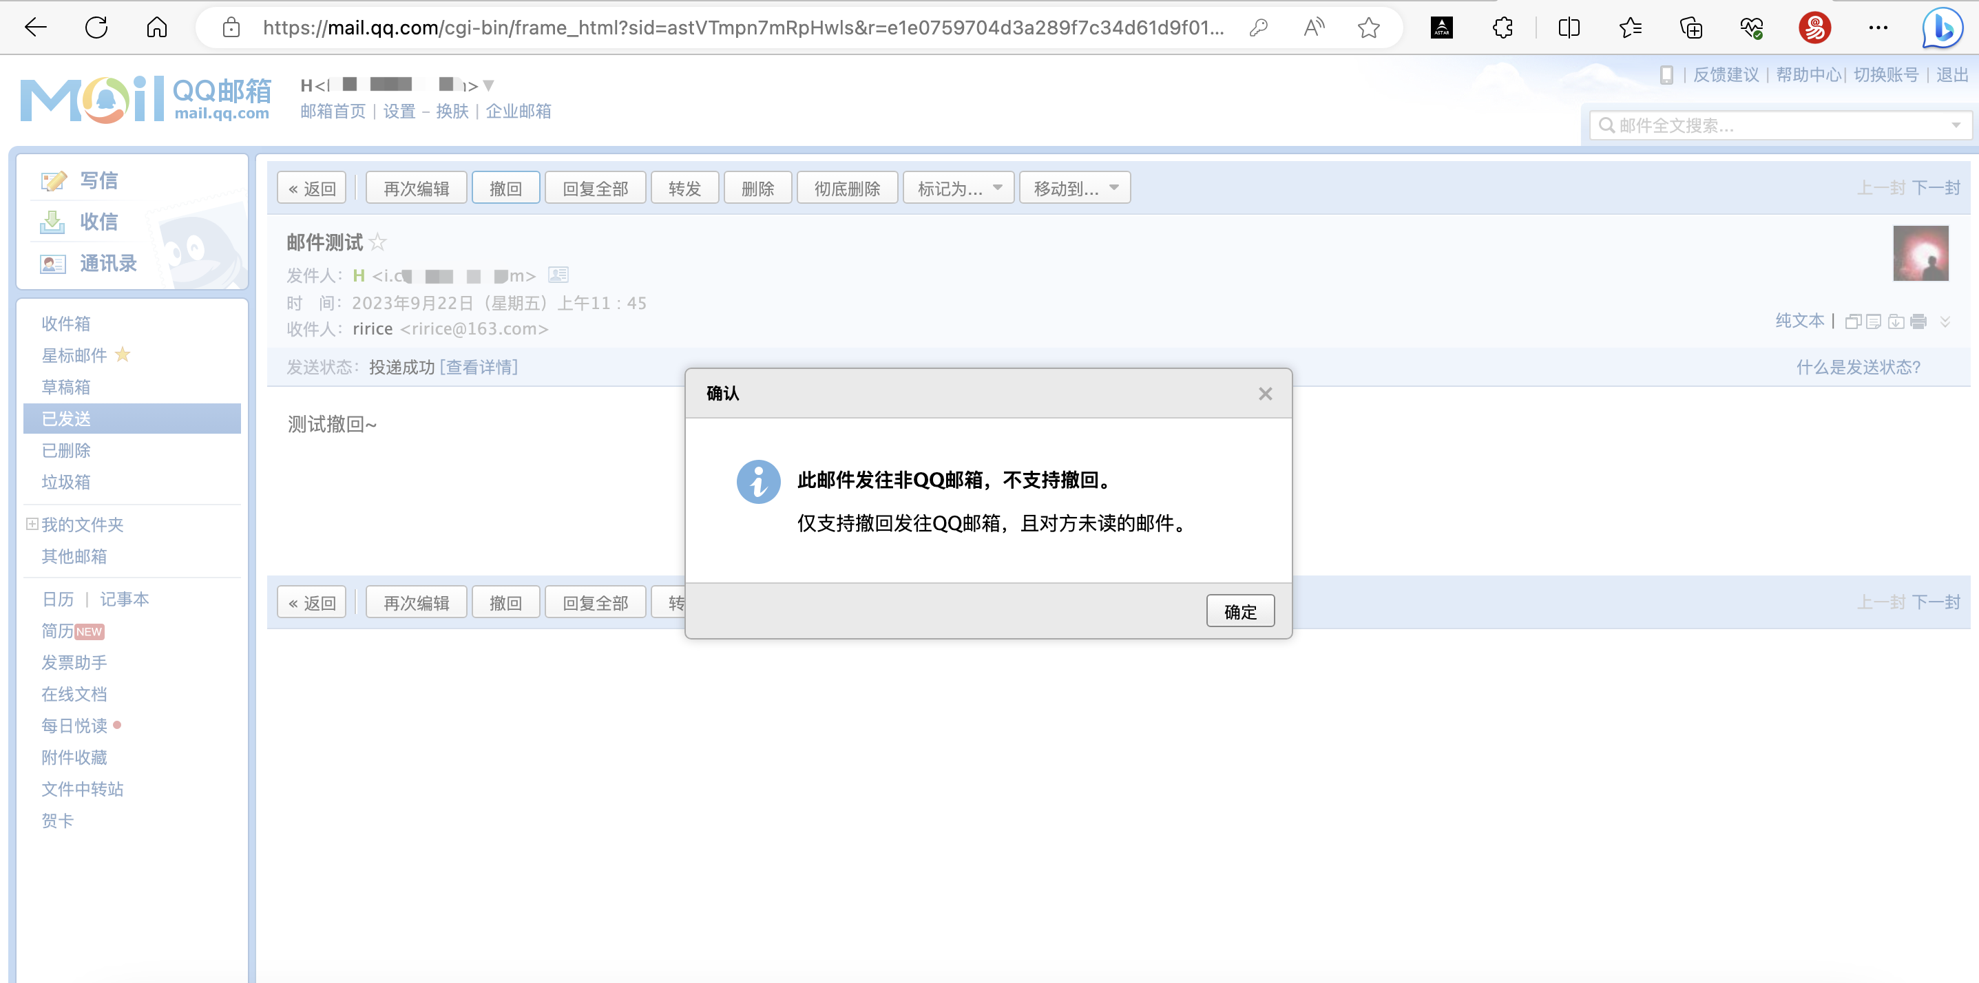Click the sender's contact card icon
The image size is (1979, 983).
pyautogui.click(x=558, y=275)
